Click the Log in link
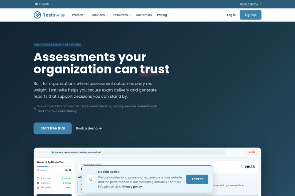Viewport: 295px width, 196px height. [x=231, y=15]
